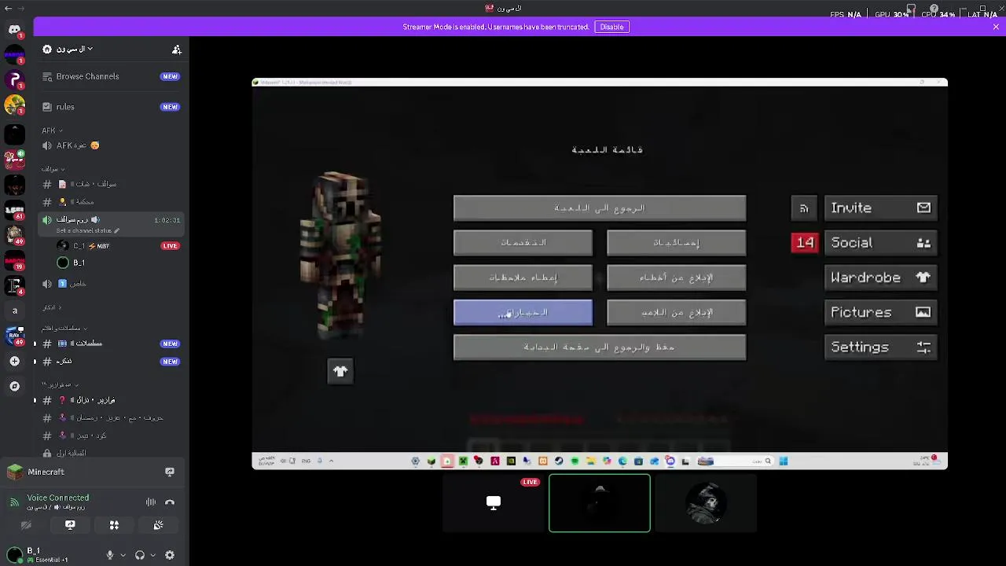1006x566 pixels.
Task: Collapse the AFK category
Action: (52, 130)
